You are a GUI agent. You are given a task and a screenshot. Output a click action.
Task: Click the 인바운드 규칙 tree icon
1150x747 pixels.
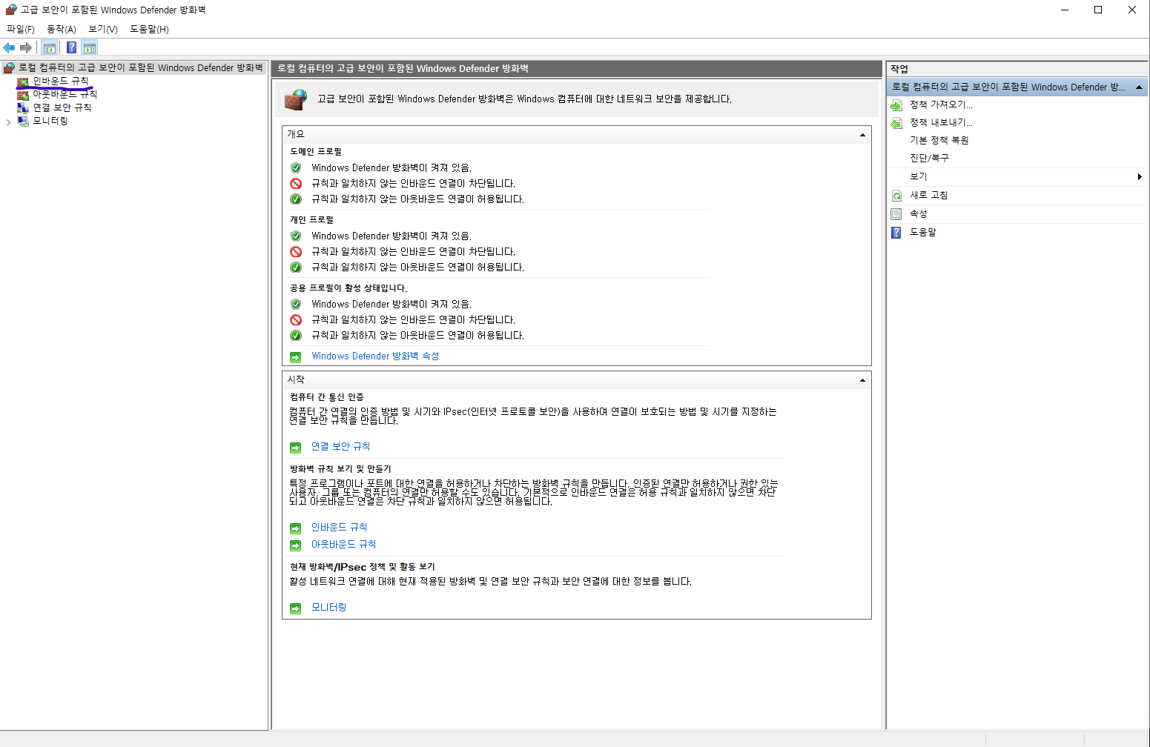point(23,82)
